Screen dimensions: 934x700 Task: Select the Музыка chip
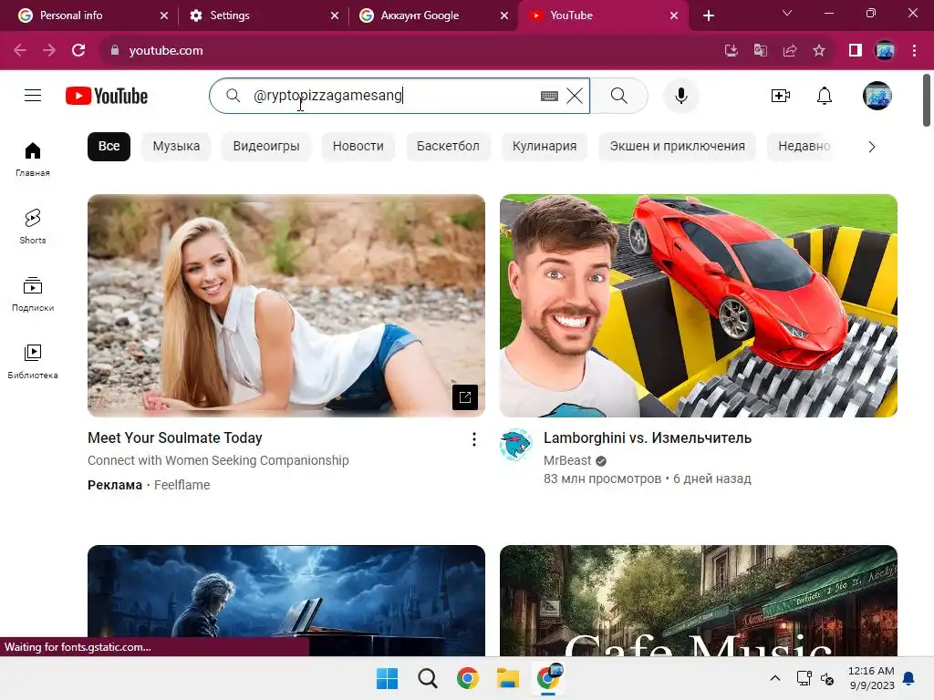[176, 147]
